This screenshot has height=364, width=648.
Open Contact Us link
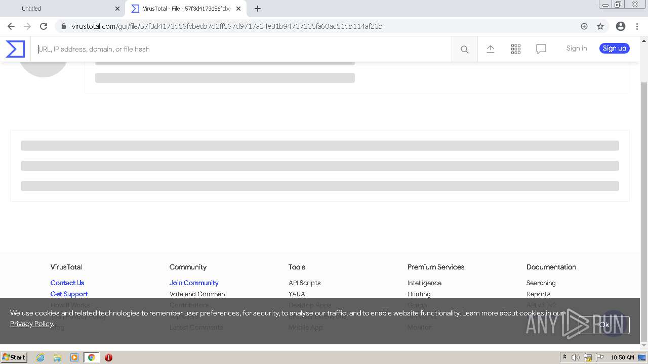click(67, 283)
